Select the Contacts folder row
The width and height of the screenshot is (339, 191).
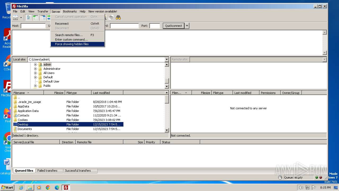click(x=68, y=115)
